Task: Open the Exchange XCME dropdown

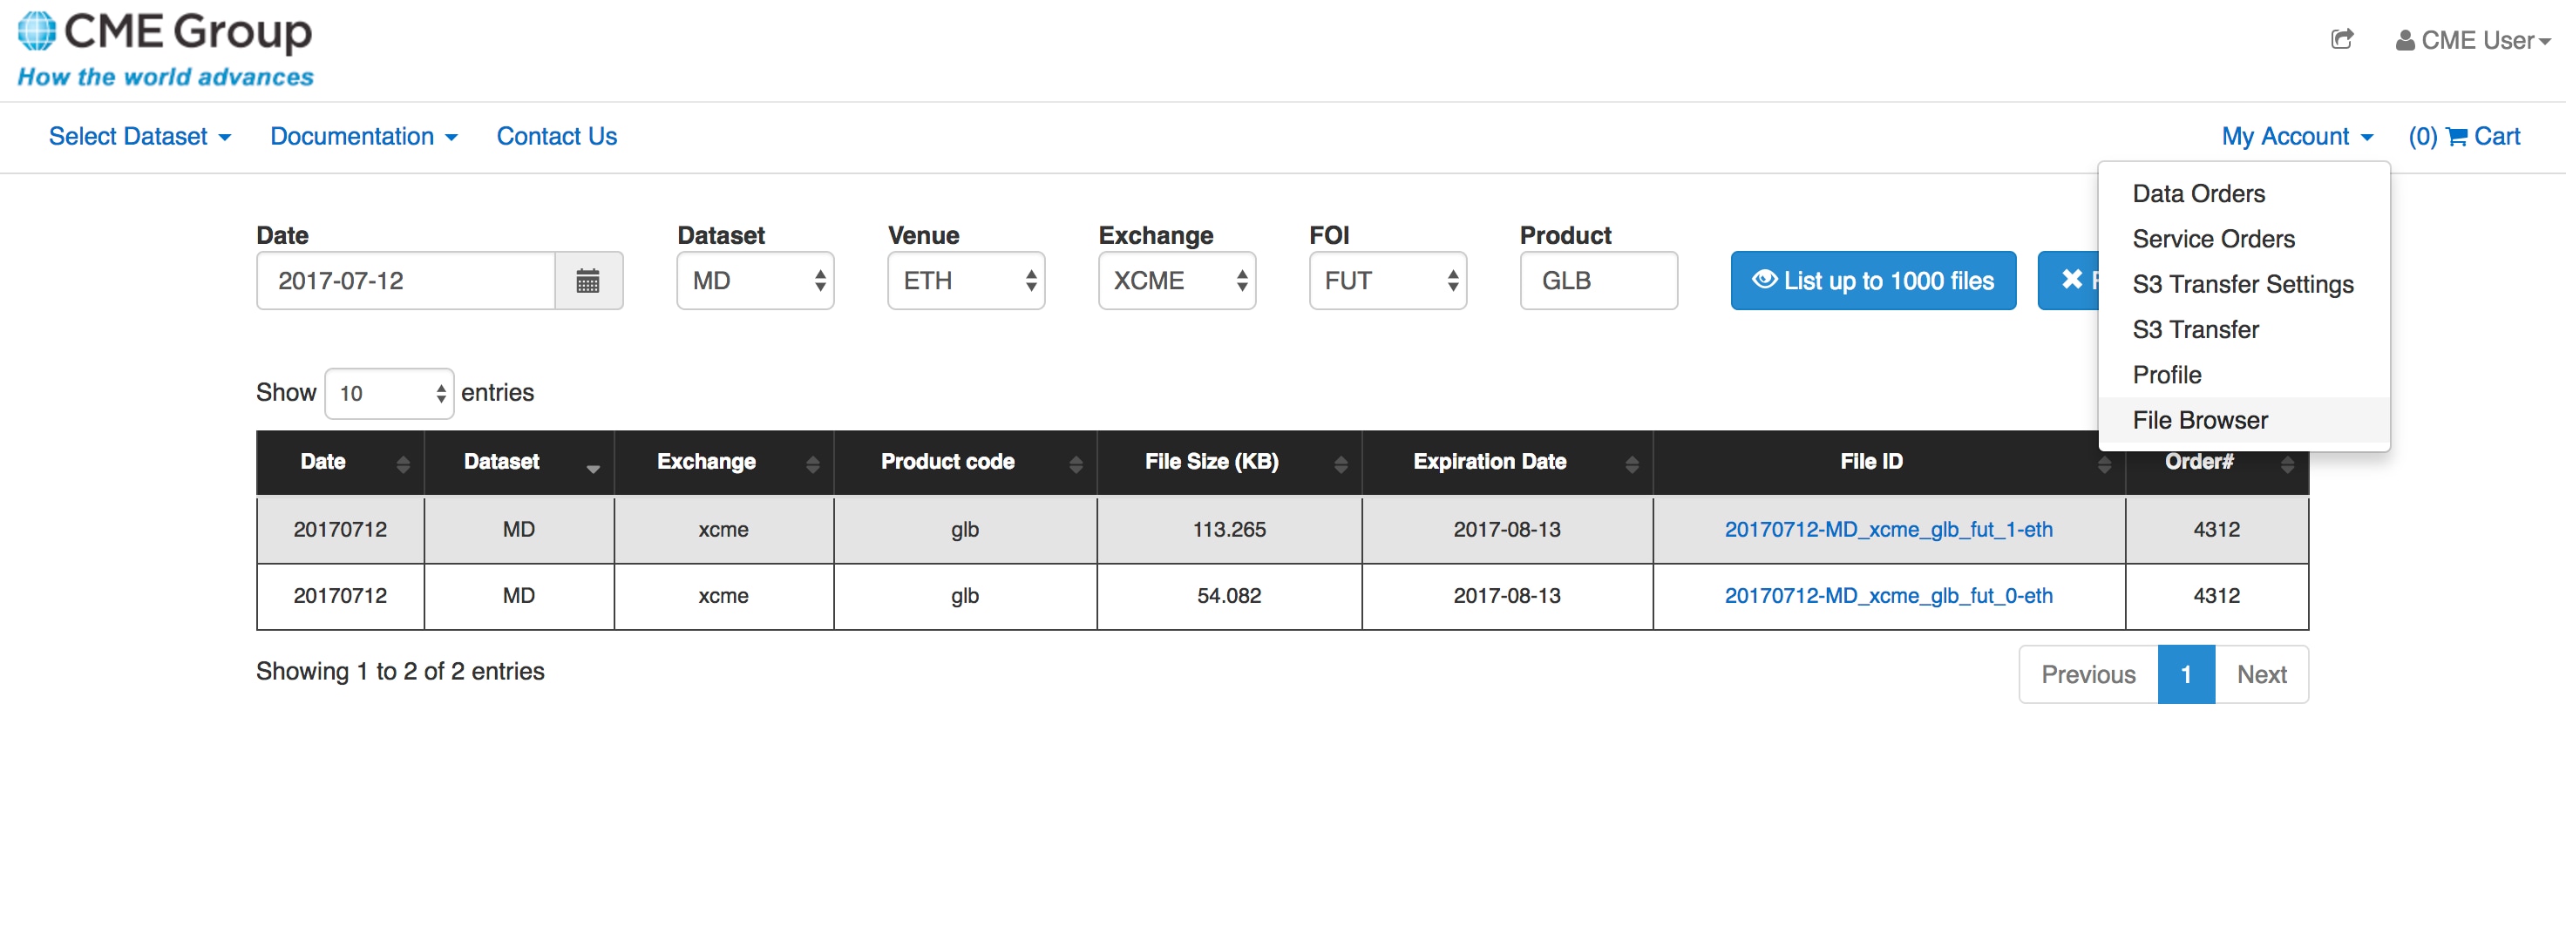Action: pos(1177,281)
